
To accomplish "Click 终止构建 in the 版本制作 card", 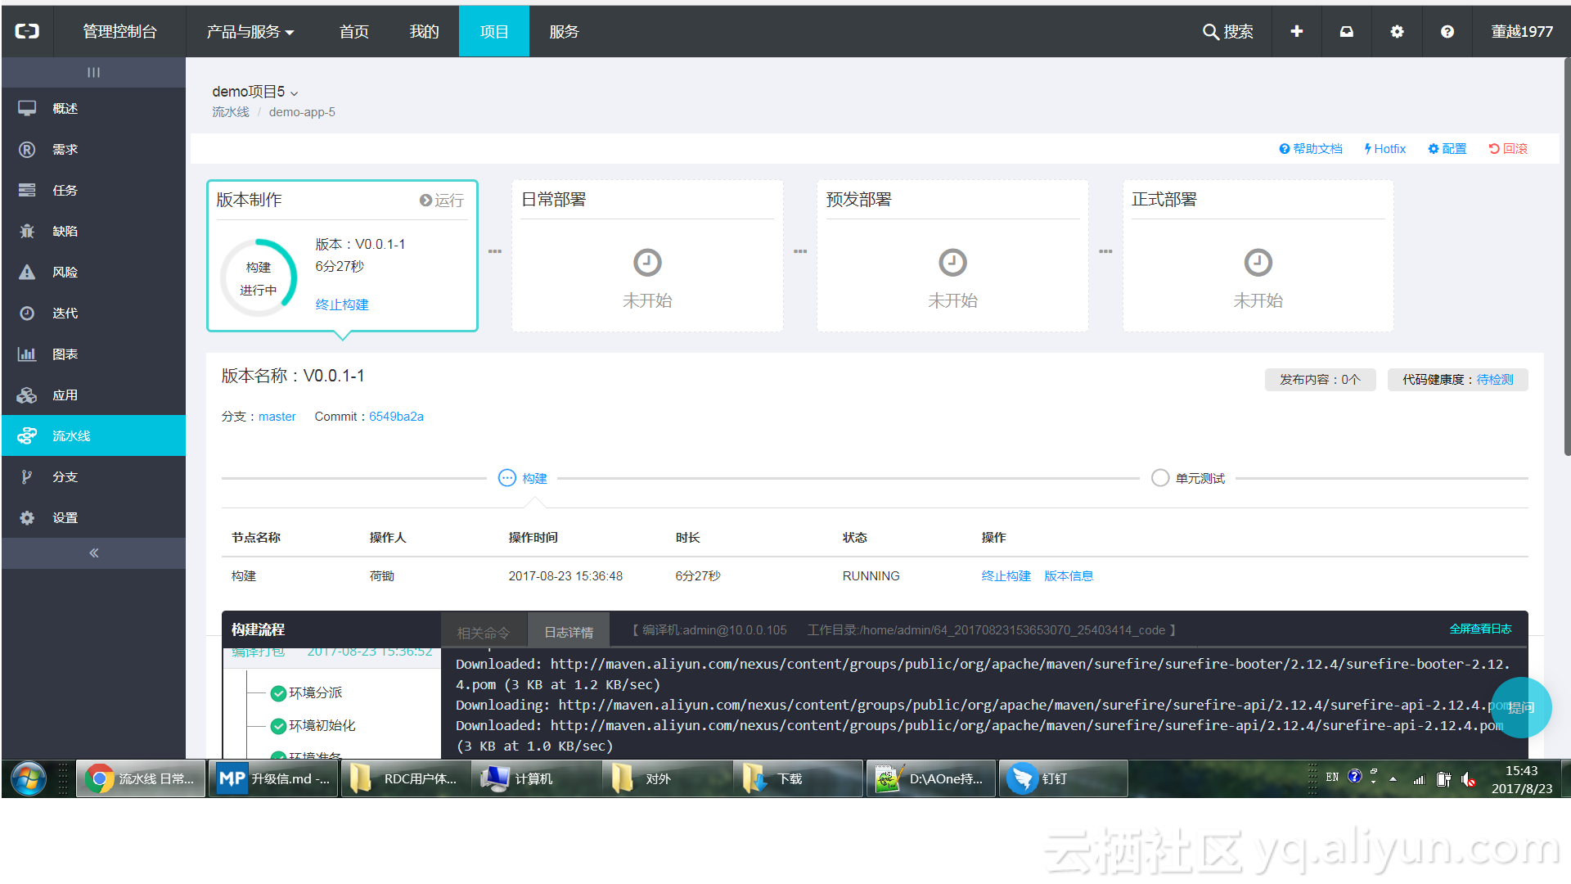I will (x=342, y=304).
